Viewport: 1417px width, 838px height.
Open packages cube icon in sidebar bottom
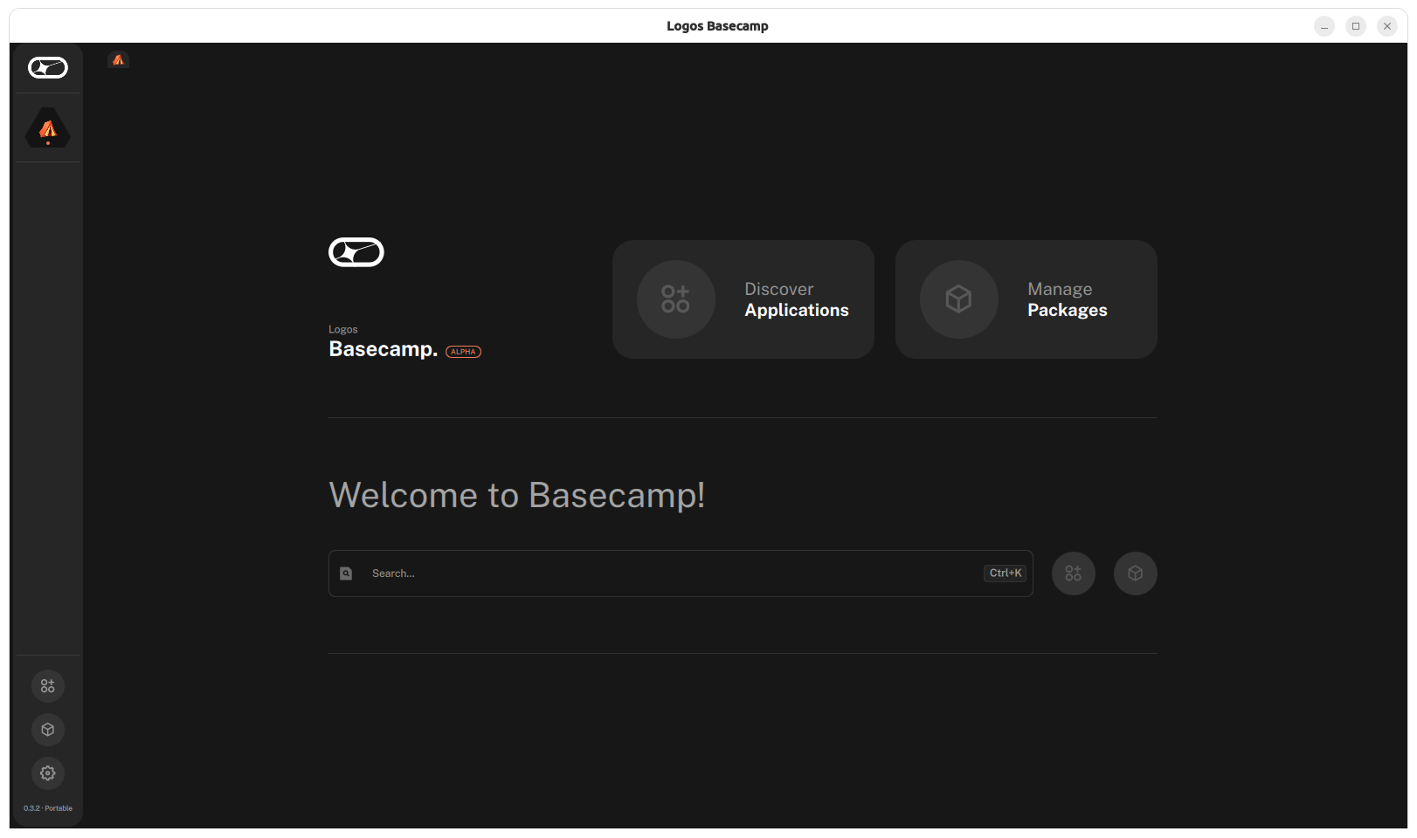point(48,730)
